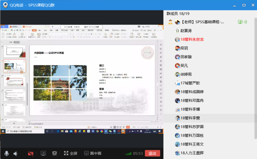
Task: Select member 徐婷雨
Action: (186, 74)
